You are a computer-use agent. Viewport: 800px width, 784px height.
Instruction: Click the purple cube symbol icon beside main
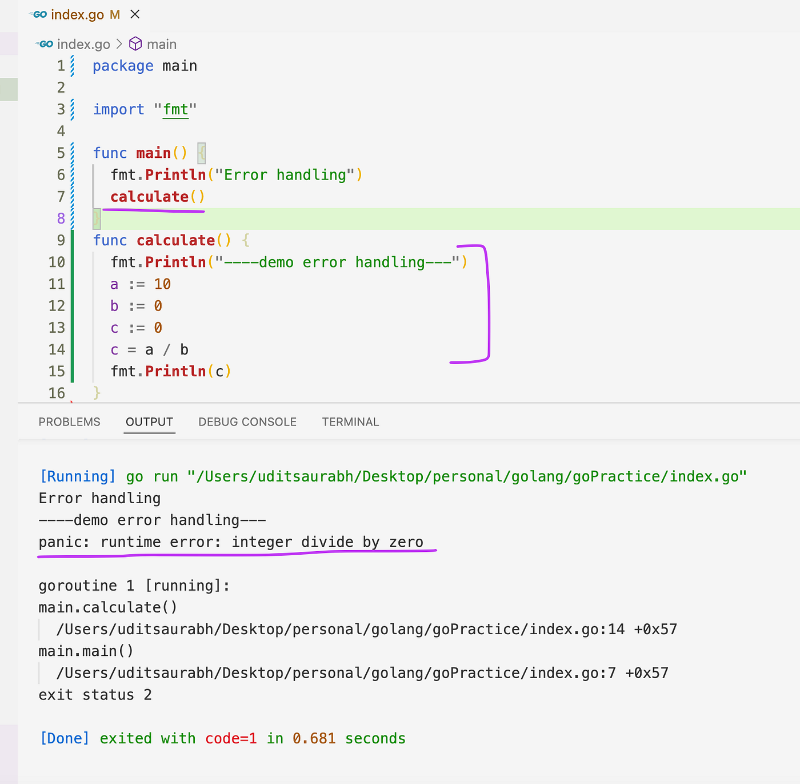[x=135, y=43]
